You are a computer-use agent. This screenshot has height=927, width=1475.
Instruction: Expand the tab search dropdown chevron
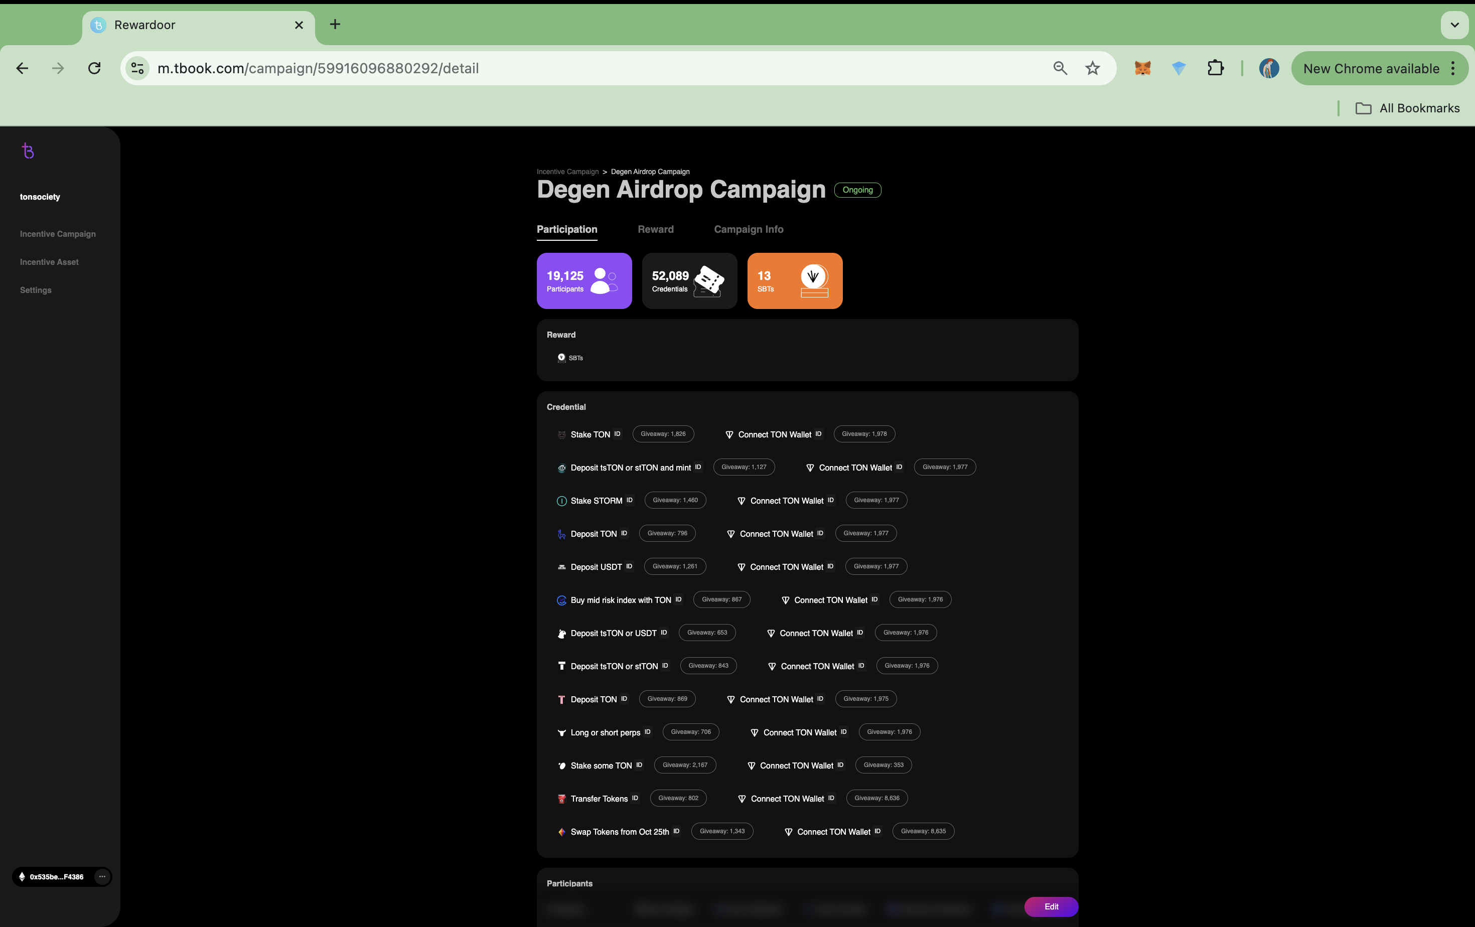click(x=1454, y=25)
